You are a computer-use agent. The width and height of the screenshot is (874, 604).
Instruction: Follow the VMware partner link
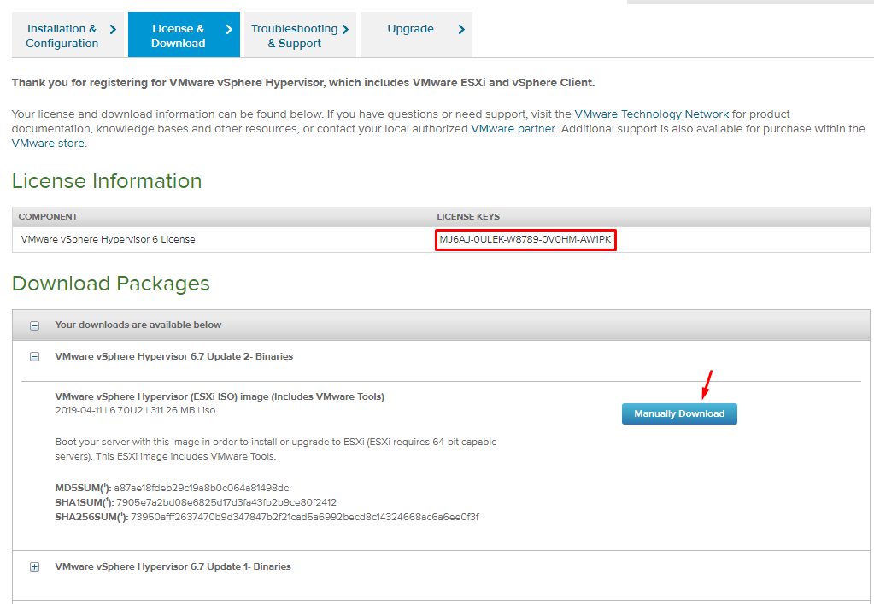(x=513, y=129)
